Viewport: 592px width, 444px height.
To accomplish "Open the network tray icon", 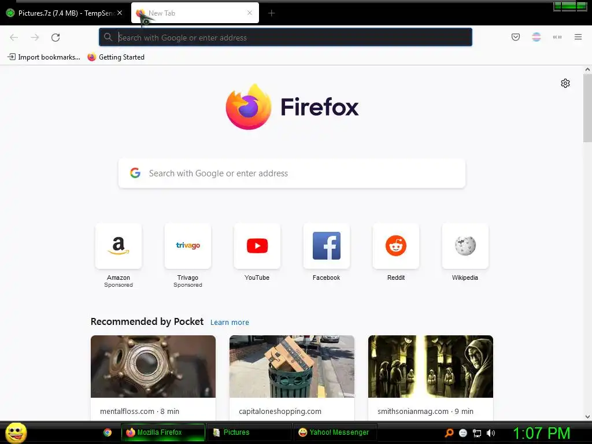I will 477,433.
